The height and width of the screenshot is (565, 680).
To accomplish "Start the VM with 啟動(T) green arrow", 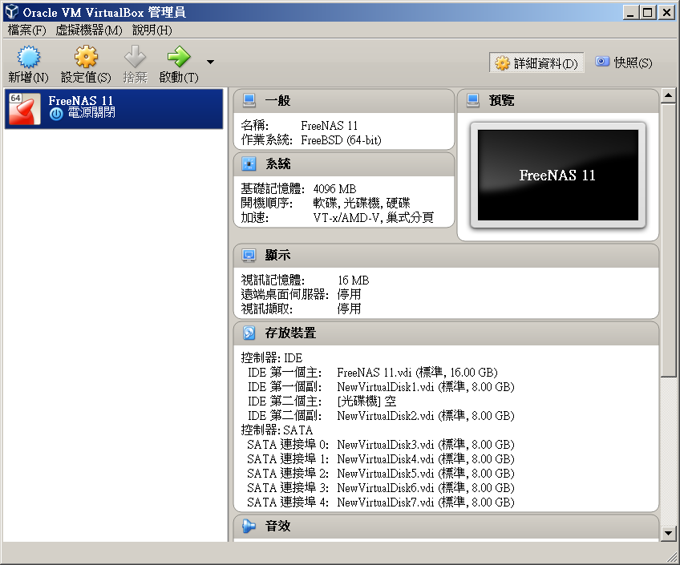I will click(x=179, y=57).
